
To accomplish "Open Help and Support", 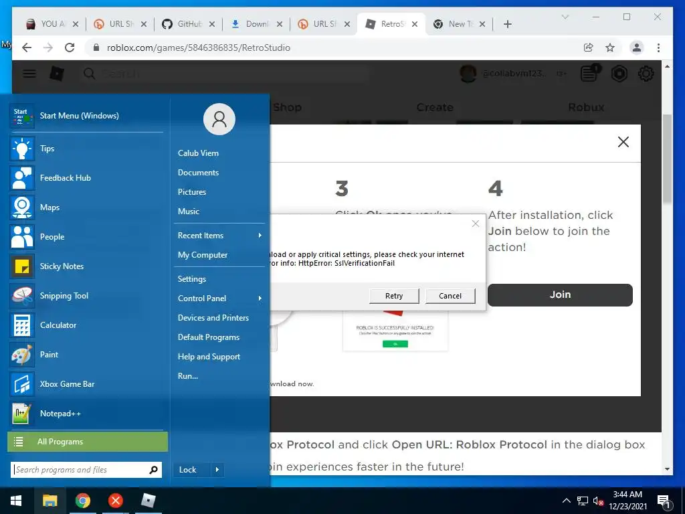I will click(x=209, y=357).
